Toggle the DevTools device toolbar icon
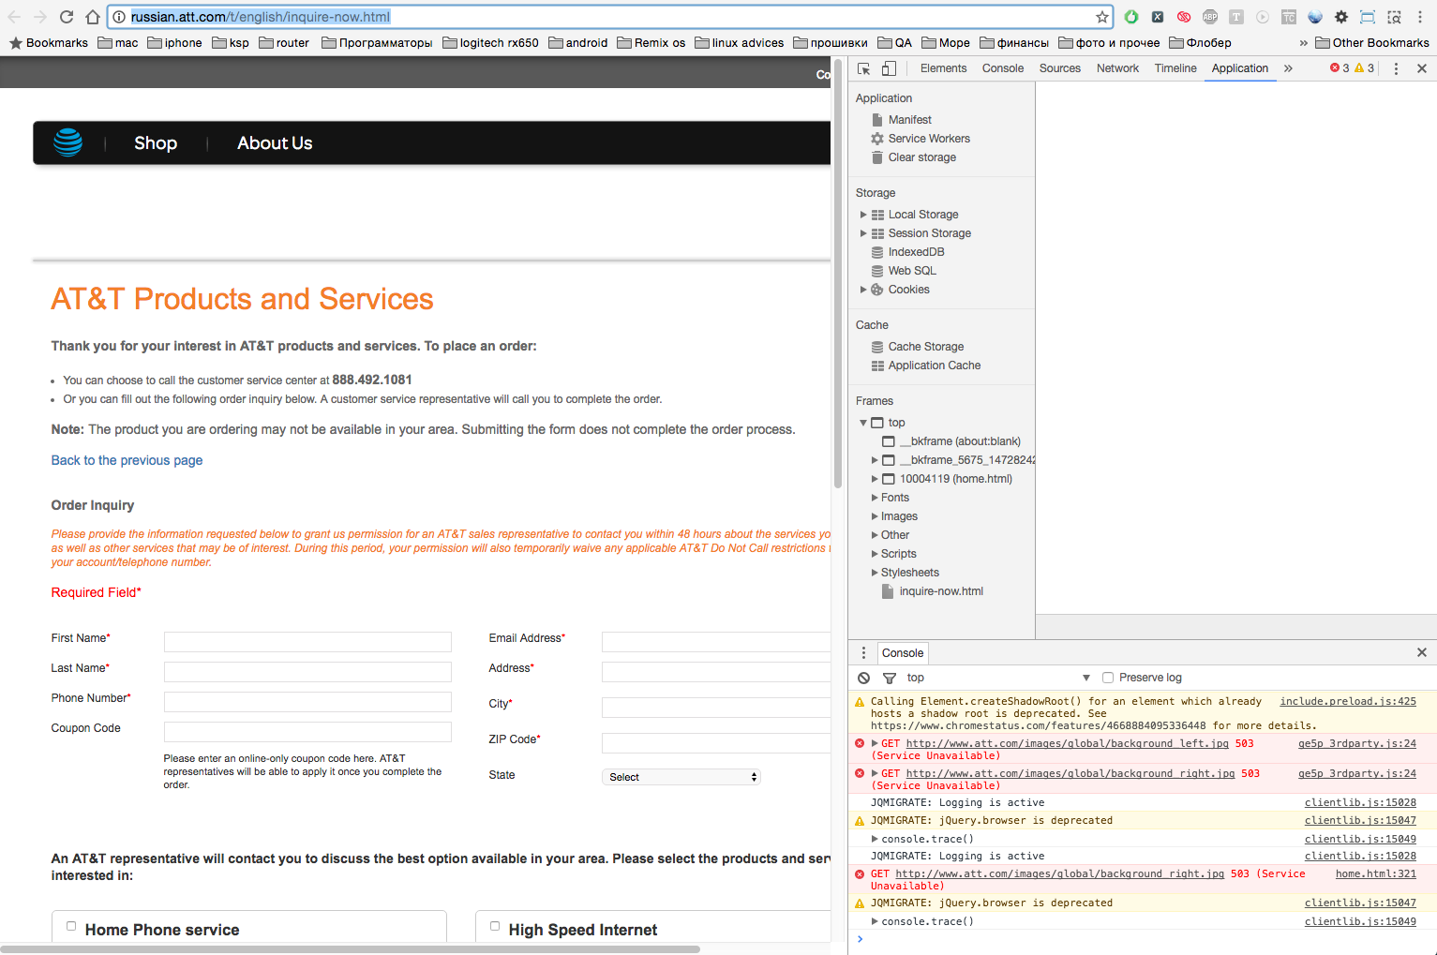This screenshot has height=955, width=1437. pos(889,68)
